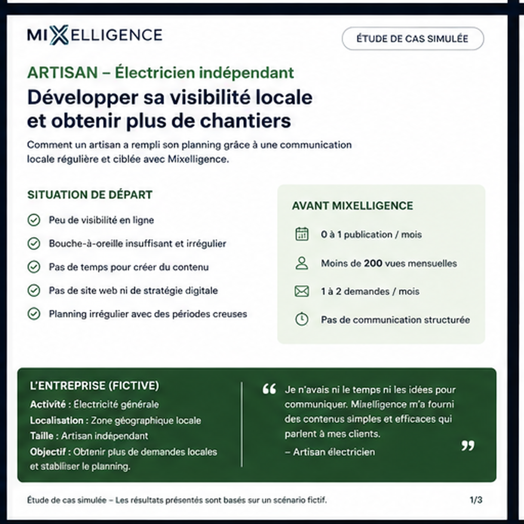Screen dimensions: 524x524
Task: Click the quote starting 'Je n'avais ni le temps'
Action: point(370,412)
